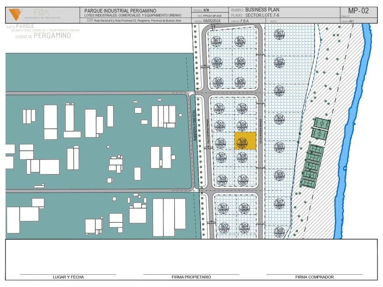Viewport: 383px width, 287px height.
Task: Pick lot marker 6-05 circle
Action: pos(218,82)
